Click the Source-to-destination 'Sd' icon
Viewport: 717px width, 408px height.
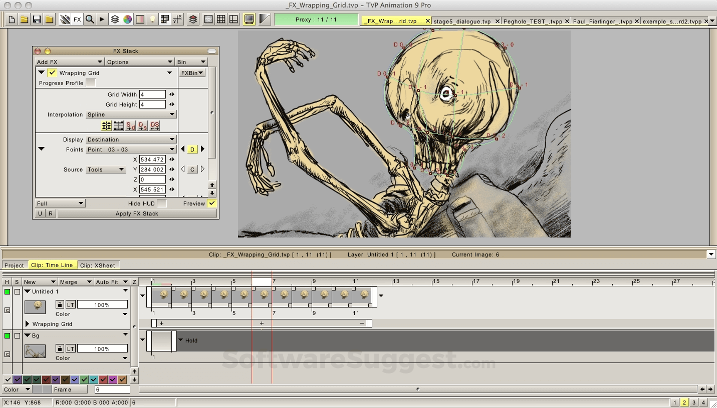click(131, 126)
